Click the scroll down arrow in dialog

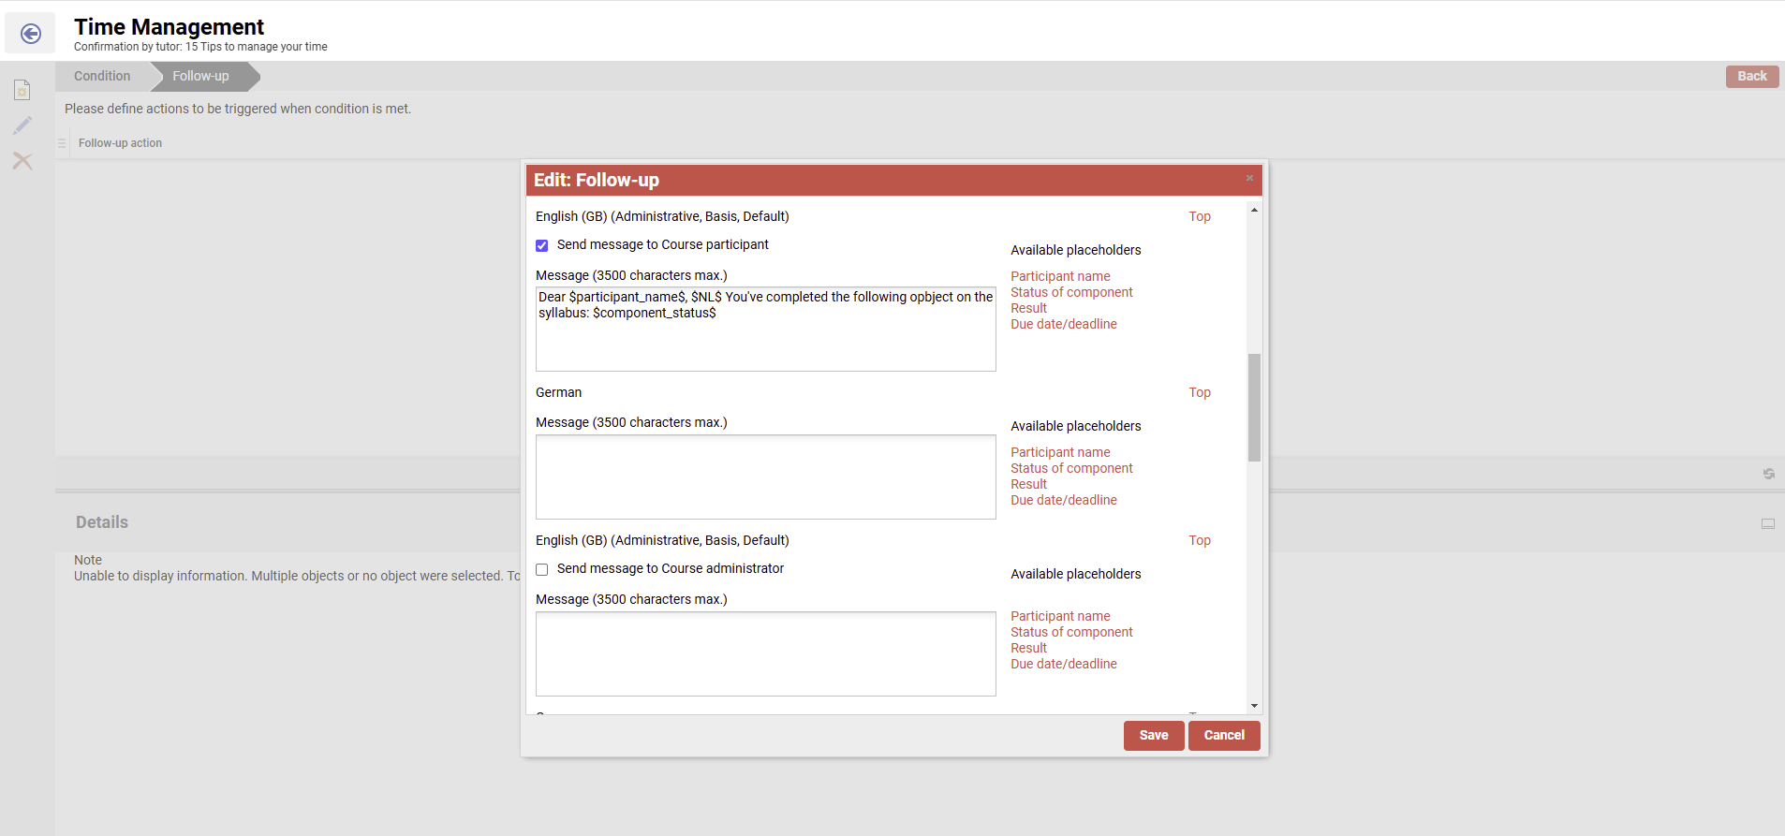point(1254,706)
